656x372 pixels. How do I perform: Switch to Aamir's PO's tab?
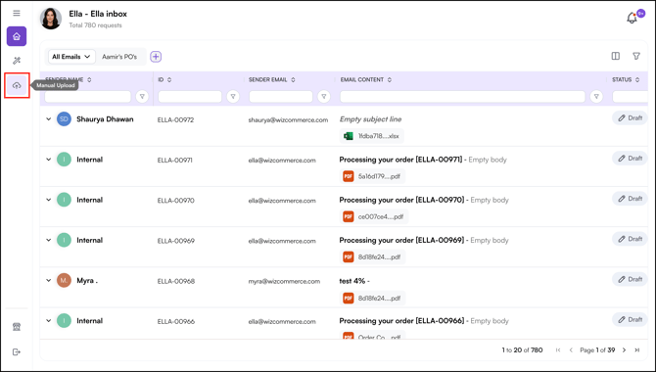[119, 57]
